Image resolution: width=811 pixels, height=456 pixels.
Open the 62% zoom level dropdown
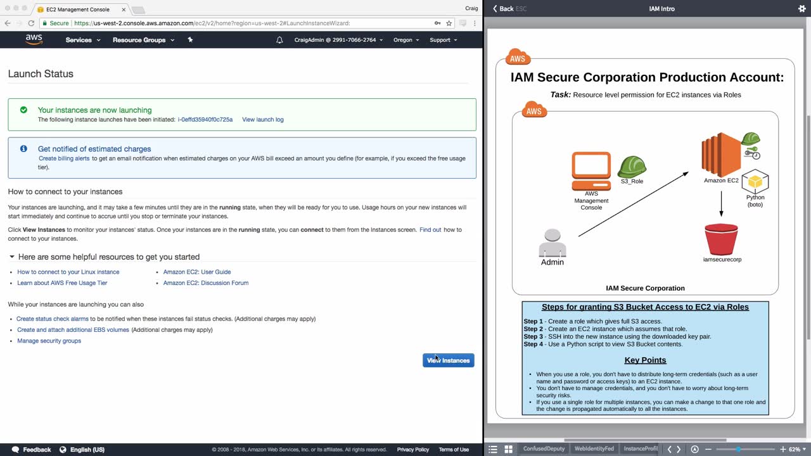(x=796, y=449)
